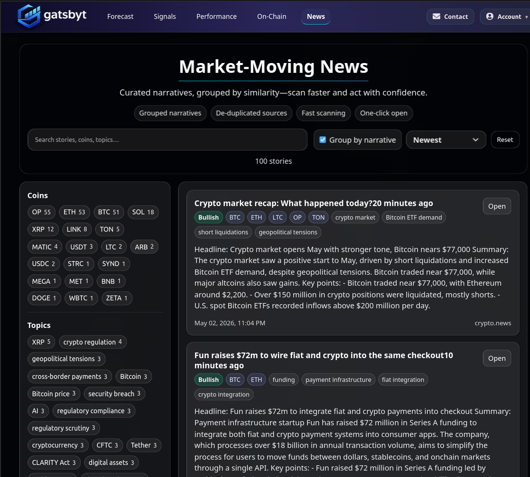530x477 pixels.
Task: Open the Forecast nav item
Action: [120, 17]
